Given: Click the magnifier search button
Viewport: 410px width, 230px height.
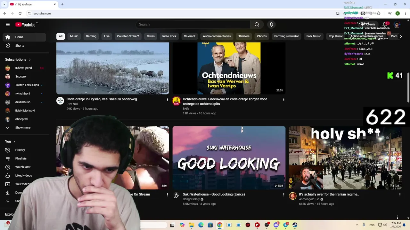Looking at the screenshot, I should (x=257, y=25).
